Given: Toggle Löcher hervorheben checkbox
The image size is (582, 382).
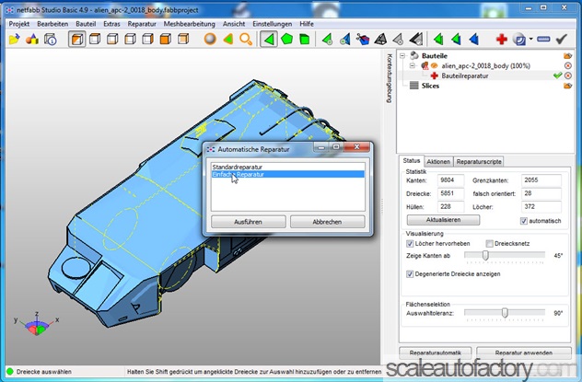Looking at the screenshot, I should click(410, 244).
